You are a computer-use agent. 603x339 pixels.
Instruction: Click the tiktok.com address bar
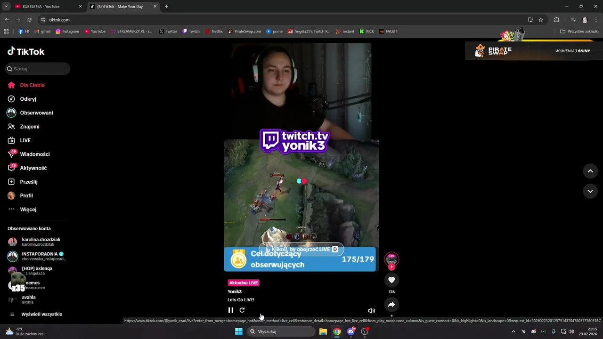[283, 20]
